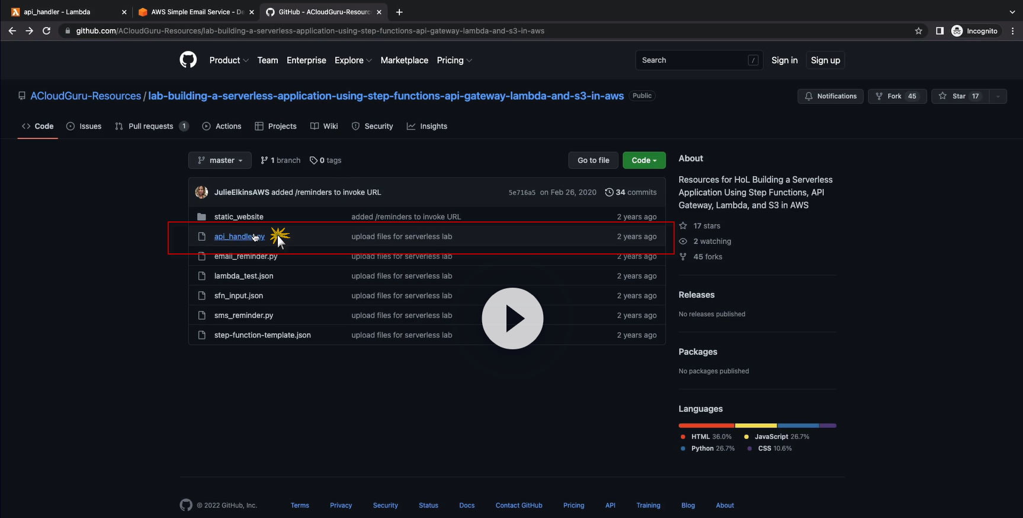View the 34 commits history link
Image resolution: width=1023 pixels, height=518 pixels.
[x=631, y=192]
